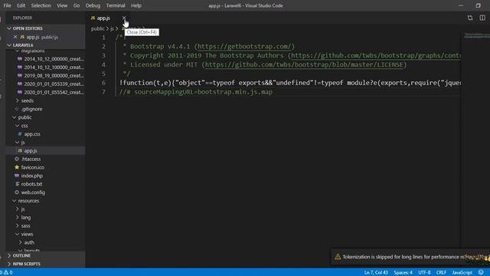490x276 pixels.
Task: Click the code minimap preview
Action: (x=476, y=36)
